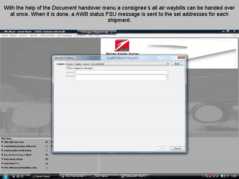Select Erroneous FFR warning
Viewport: 239px width, 179px height.
[11, 163]
